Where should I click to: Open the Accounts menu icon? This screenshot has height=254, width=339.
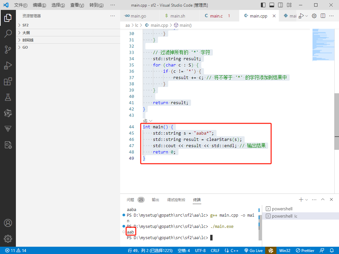tap(8, 223)
